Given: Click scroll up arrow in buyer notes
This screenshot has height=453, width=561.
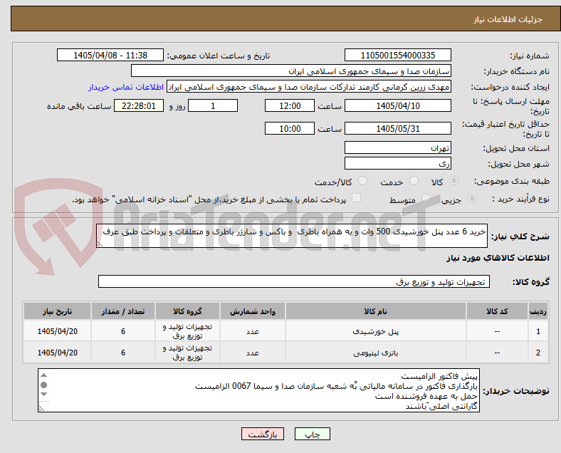Looking at the screenshot, I should coord(43,375).
